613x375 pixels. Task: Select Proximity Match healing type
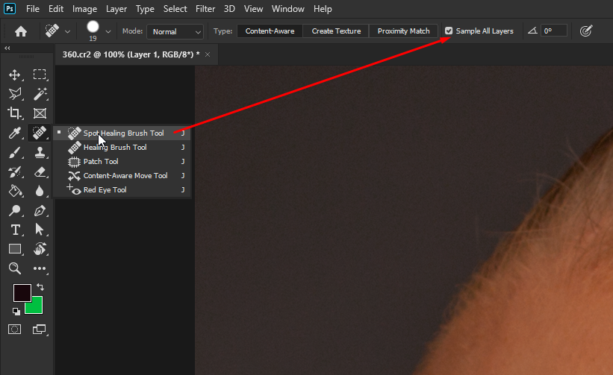(x=403, y=31)
